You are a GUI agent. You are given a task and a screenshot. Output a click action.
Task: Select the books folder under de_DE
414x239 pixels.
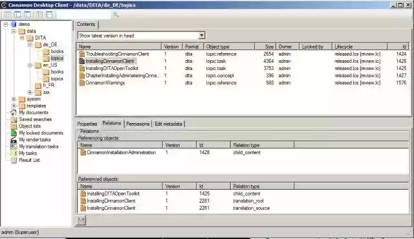pos(57,52)
